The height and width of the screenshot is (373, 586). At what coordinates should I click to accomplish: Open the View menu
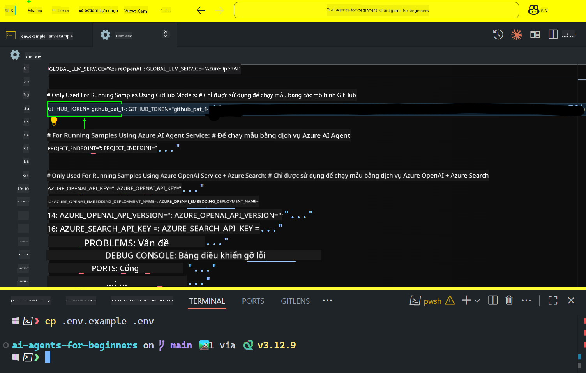point(136,11)
